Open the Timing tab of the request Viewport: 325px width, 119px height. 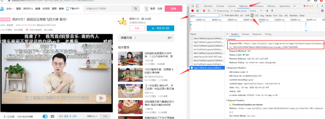point(268,34)
